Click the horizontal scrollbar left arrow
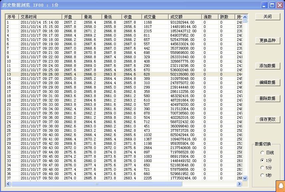Screen dimensions: 285x192 [8, 184]
